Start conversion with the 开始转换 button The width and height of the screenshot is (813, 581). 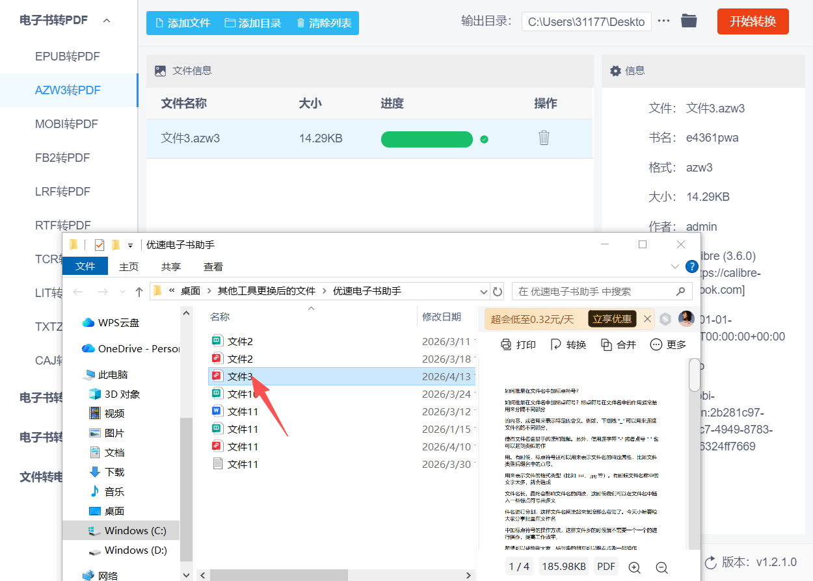click(753, 21)
